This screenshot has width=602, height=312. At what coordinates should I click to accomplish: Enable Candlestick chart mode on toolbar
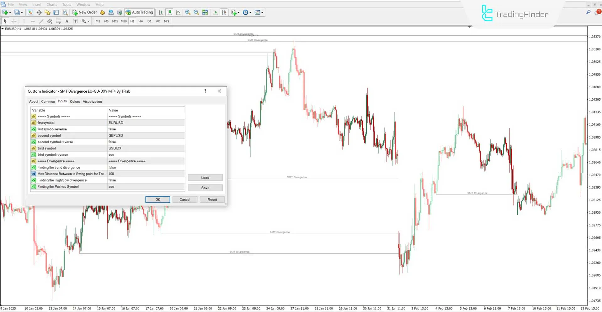169,13
